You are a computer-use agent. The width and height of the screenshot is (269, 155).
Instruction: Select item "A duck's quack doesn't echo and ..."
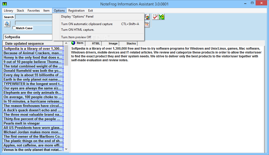(33, 110)
